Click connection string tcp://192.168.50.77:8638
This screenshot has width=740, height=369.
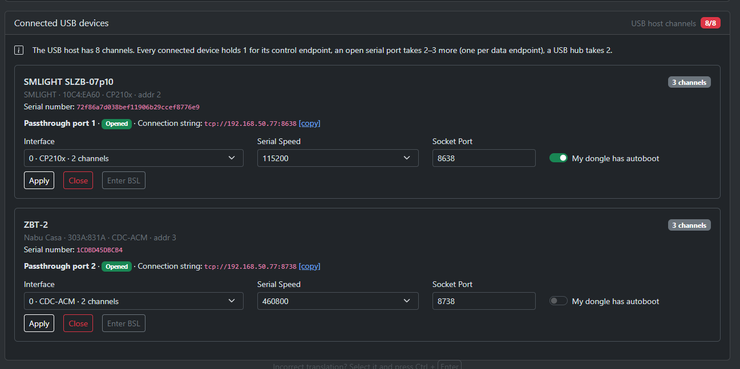click(x=250, y=124)
